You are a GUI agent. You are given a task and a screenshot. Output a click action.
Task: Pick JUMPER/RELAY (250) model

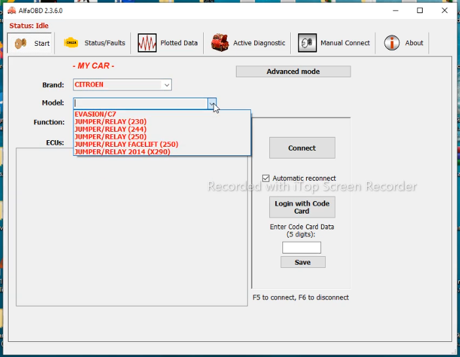[x=162, y=137]
